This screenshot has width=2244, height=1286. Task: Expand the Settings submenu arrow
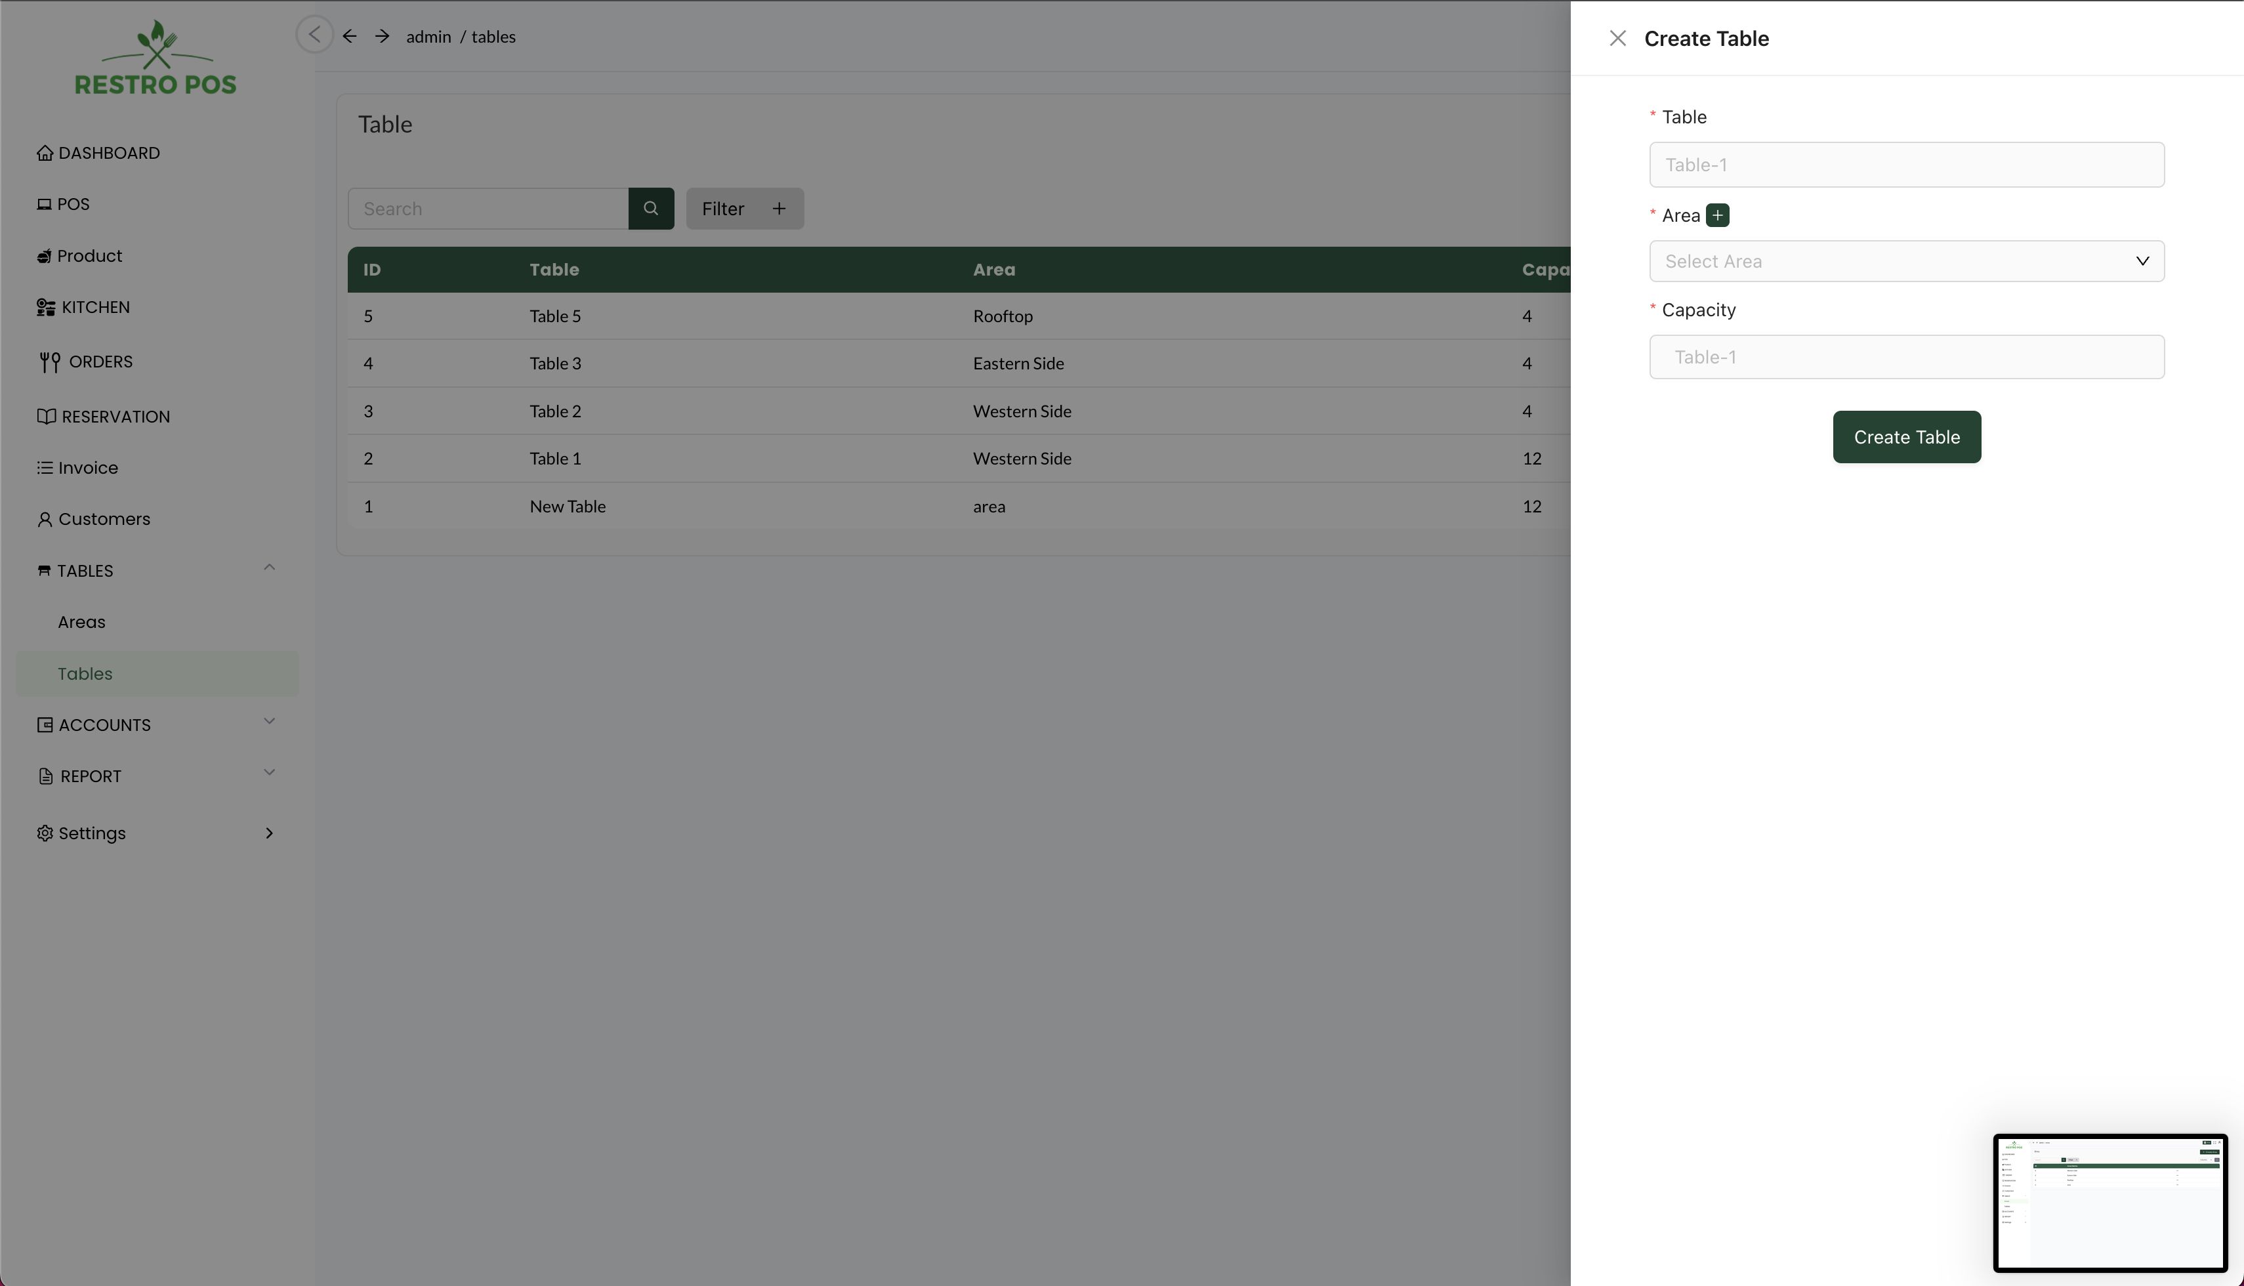coord(268,833)
